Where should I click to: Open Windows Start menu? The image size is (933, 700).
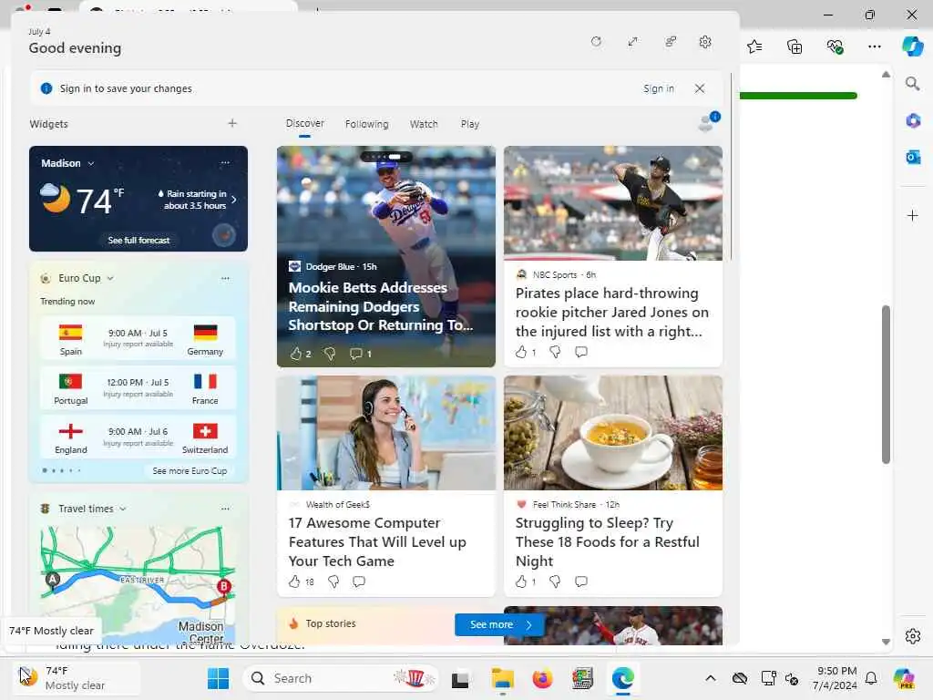tap(218, 678)
